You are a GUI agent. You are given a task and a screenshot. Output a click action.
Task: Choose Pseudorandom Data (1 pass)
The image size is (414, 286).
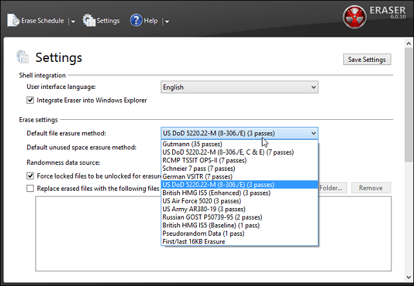(239, 233)
